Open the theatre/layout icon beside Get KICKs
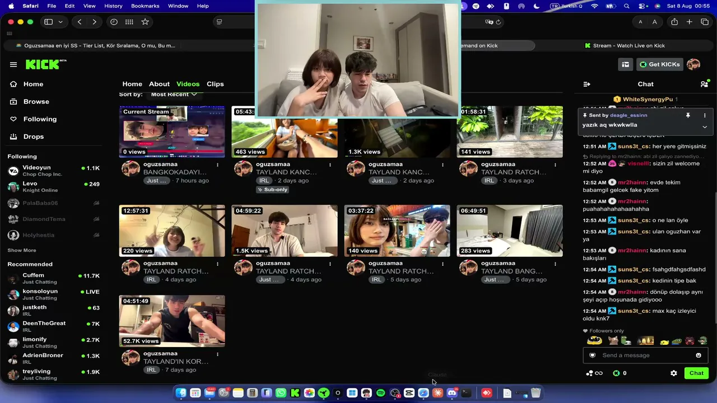This screenshot has width=717, height=403. tap(625, 64)
